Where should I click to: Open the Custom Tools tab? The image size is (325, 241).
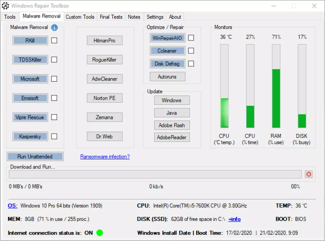pyautogui.click(x=80, y=17)
